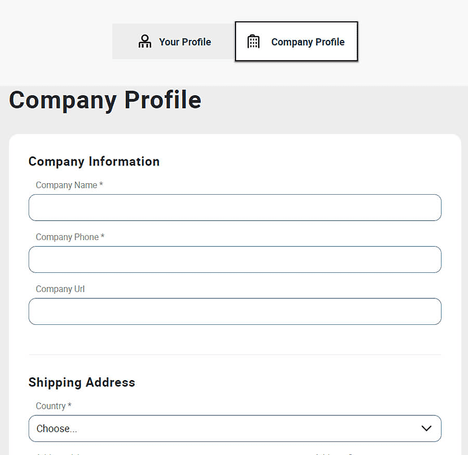
Task: Click the Company Name field label
Action: click(66, 185)
